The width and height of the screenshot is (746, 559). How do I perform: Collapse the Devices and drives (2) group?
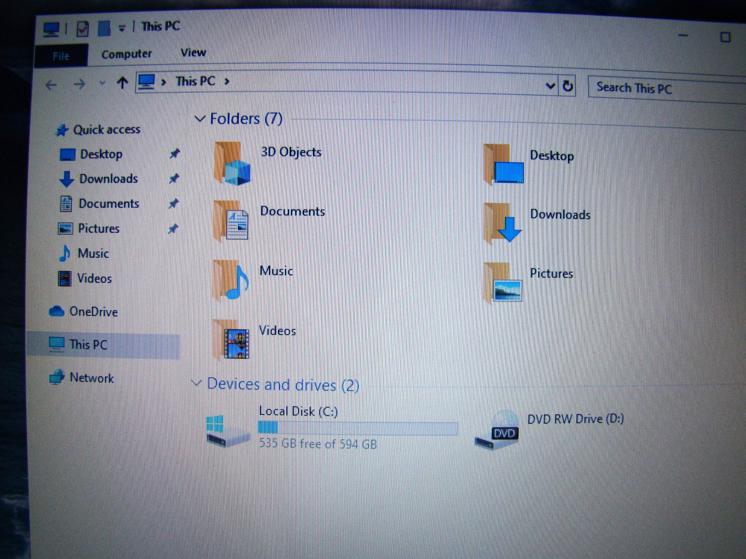tap(196, 383)
